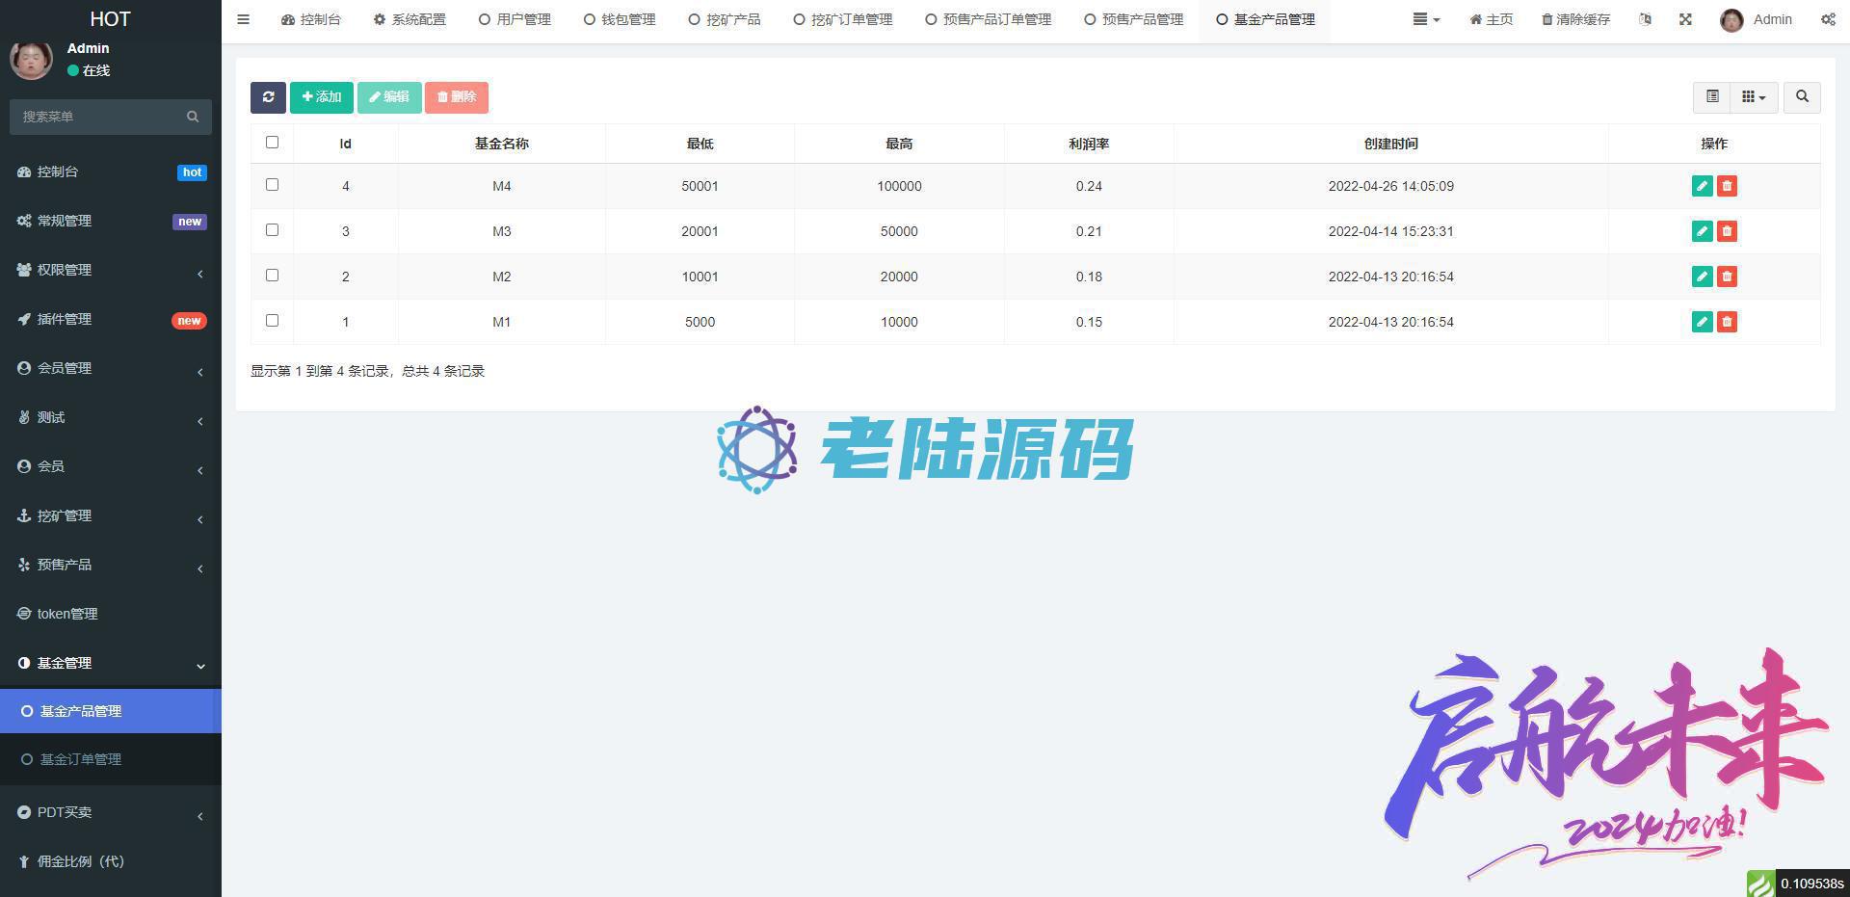1850x897 pixels.
Task: Check the box for row Id 2
Action: (x=272, y=276)
